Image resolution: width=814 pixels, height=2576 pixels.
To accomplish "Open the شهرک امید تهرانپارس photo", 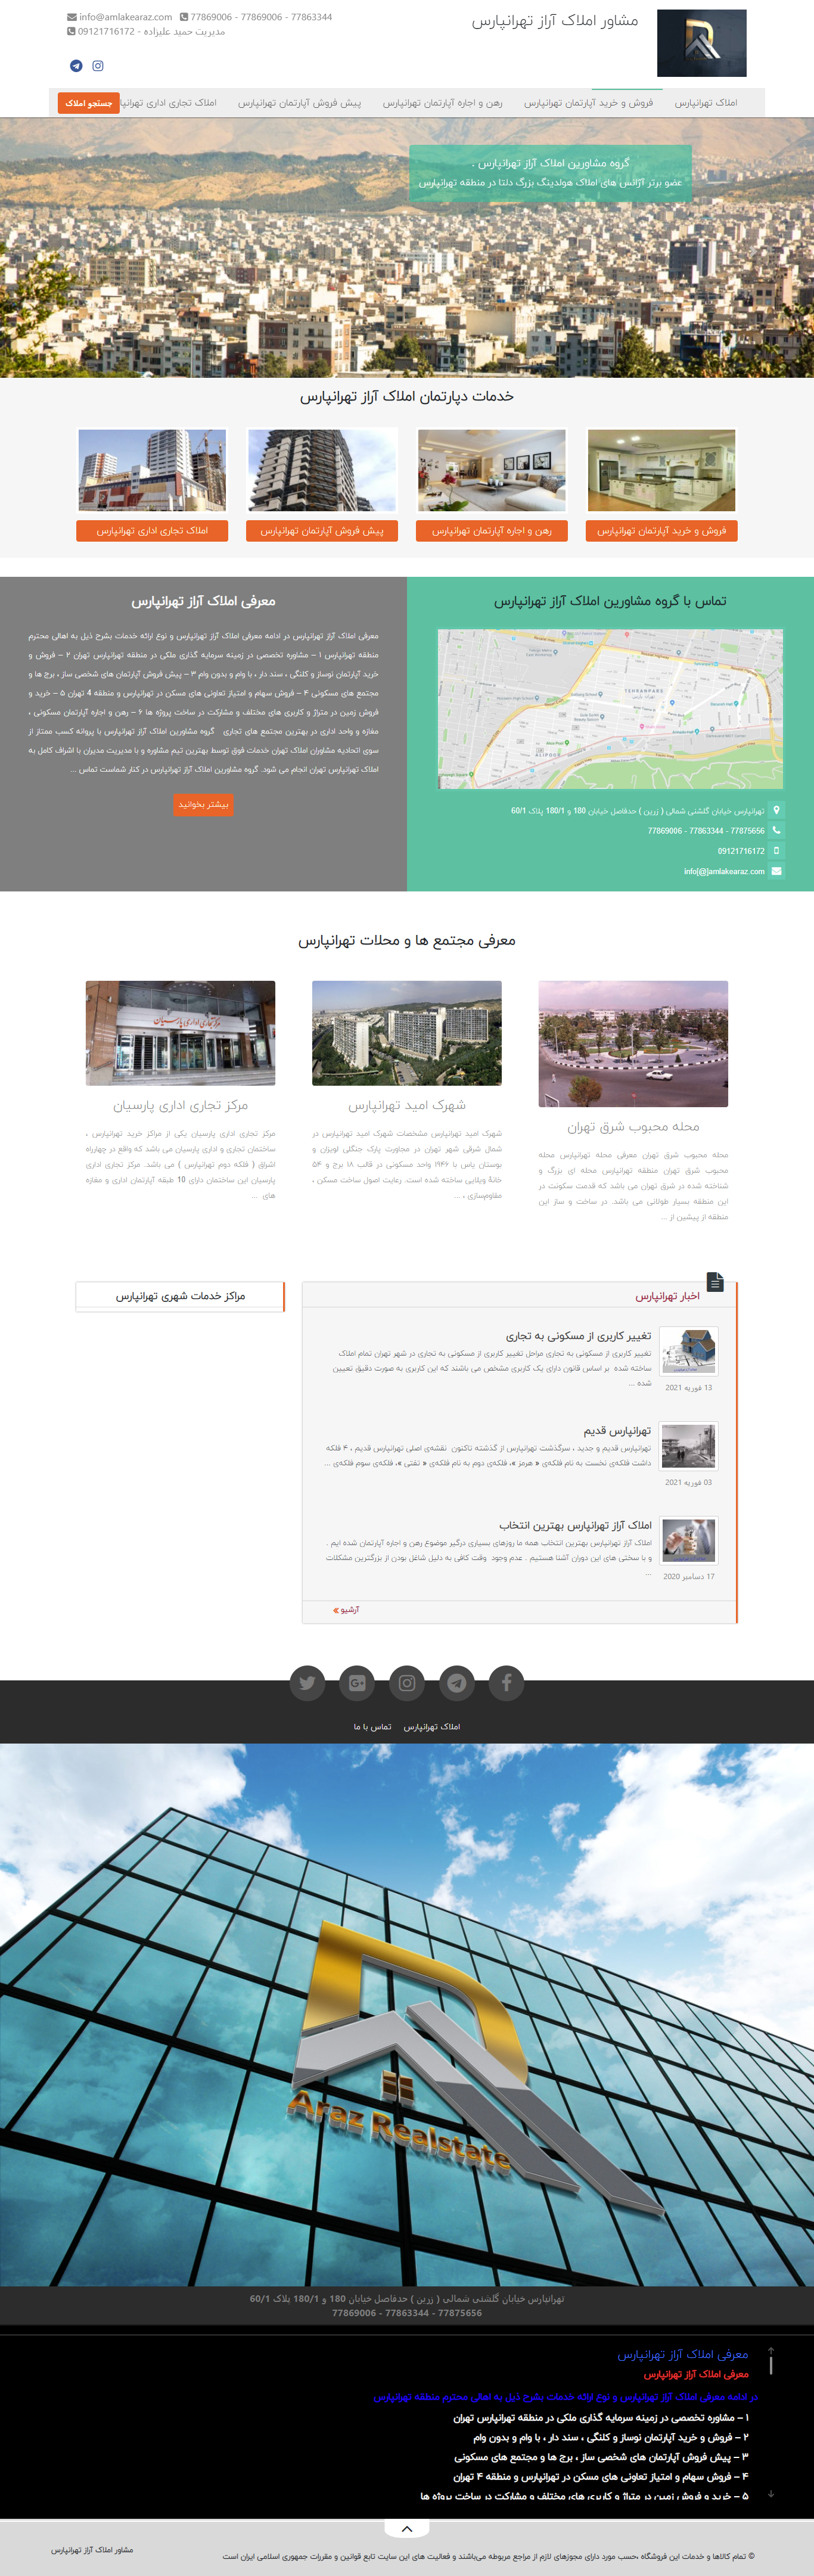I will point(407,1033).
